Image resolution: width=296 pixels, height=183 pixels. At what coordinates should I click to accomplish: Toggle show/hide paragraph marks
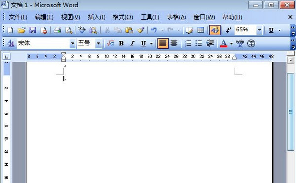[228, 30]
